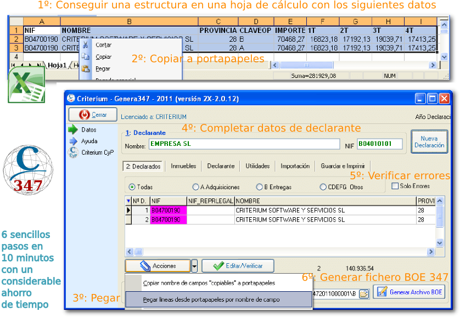Viewport: 460px width, 317px height.
Task: Click Excel horizontal scroll right arrow
Action: pos(433,65)
